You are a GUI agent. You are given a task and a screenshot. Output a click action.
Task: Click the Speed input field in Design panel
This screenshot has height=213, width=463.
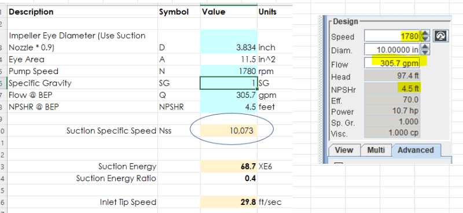point(392,36)
